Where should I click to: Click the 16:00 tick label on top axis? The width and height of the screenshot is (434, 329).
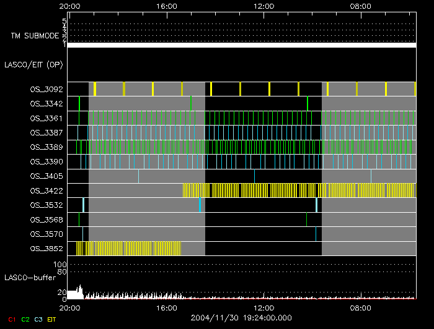167,6
